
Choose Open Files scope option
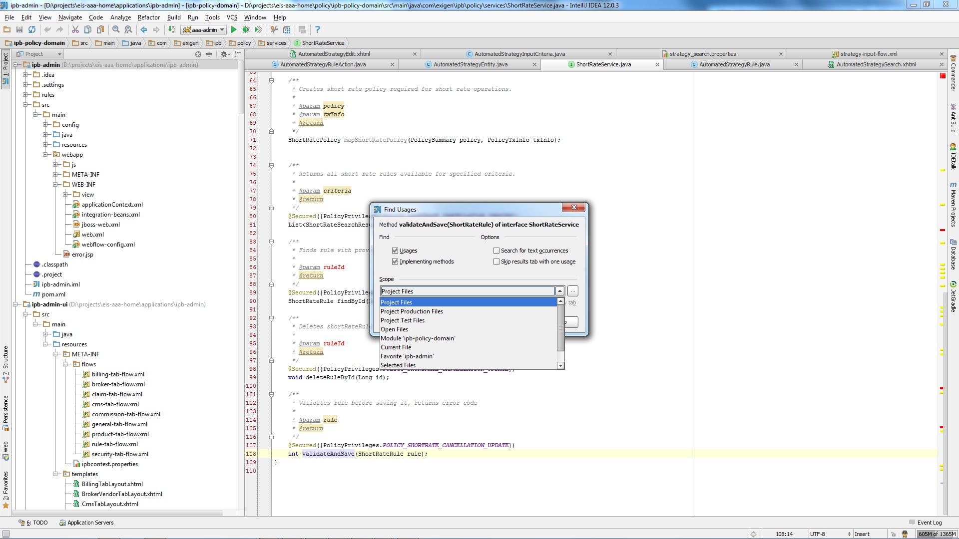pyautogui.click(x=469, y=329)
